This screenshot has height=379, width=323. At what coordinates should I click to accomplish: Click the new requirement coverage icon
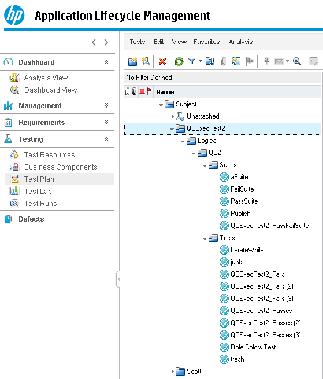tap(236, 61)
